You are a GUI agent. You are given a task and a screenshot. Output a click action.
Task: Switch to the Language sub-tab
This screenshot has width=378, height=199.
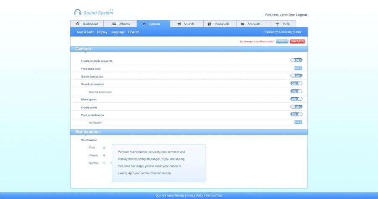[x=118, y=32]
